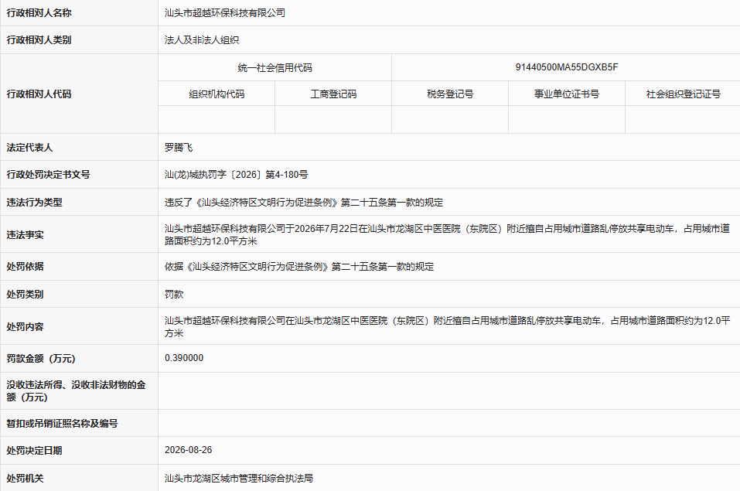This screenshot has width=740, height=491.
Task: Click the 社会组织登记证号 column header
Action: click(683, 94)
